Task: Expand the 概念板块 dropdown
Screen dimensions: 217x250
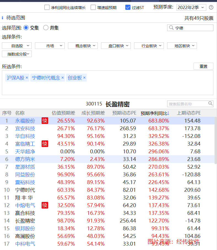Action: [x=83, y=46]
